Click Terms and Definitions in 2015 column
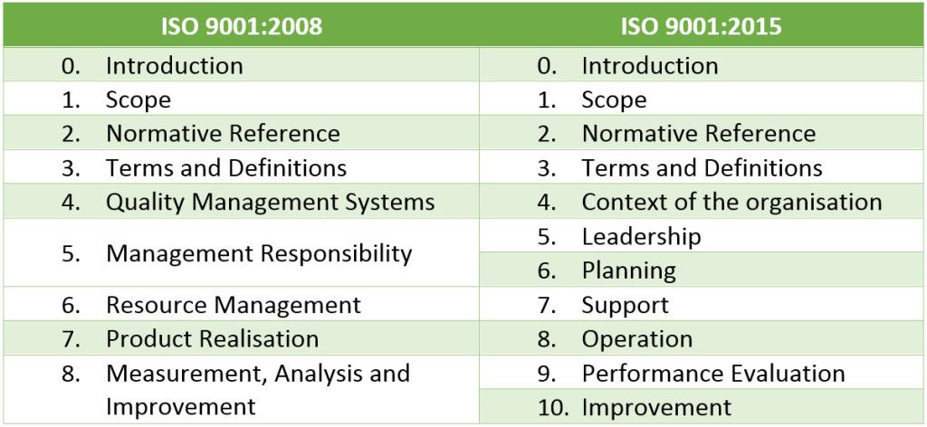 click(702, 167)
